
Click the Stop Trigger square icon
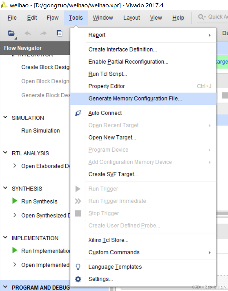(x=78, y=213)
